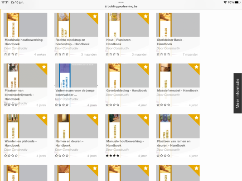The image size is (242, 181).
Task: Open the three-dot multitasking menu at top
Action: [121, 2]
